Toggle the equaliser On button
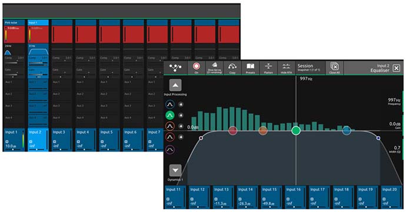406x212 pixels. tap(197, 68)
